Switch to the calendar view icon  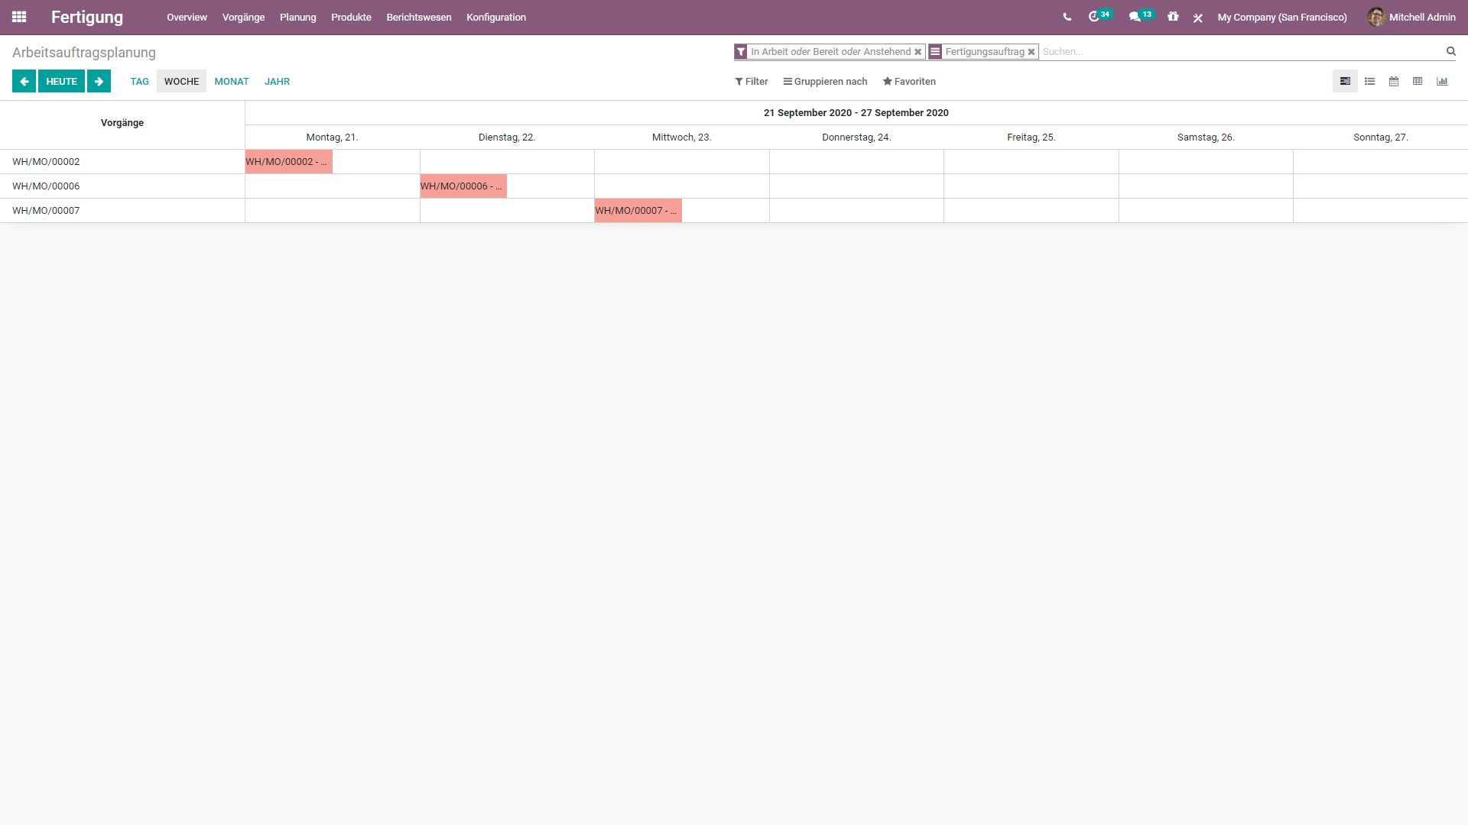(1394, 81)
